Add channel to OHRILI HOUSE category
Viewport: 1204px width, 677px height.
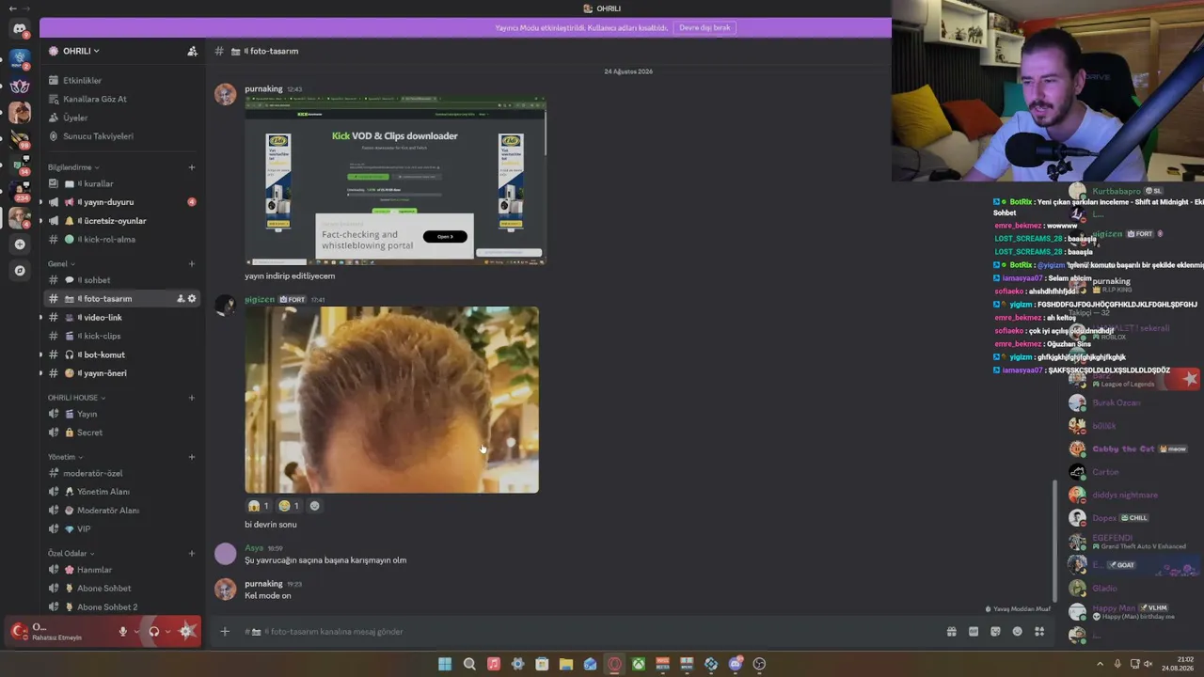coord(192,398)
